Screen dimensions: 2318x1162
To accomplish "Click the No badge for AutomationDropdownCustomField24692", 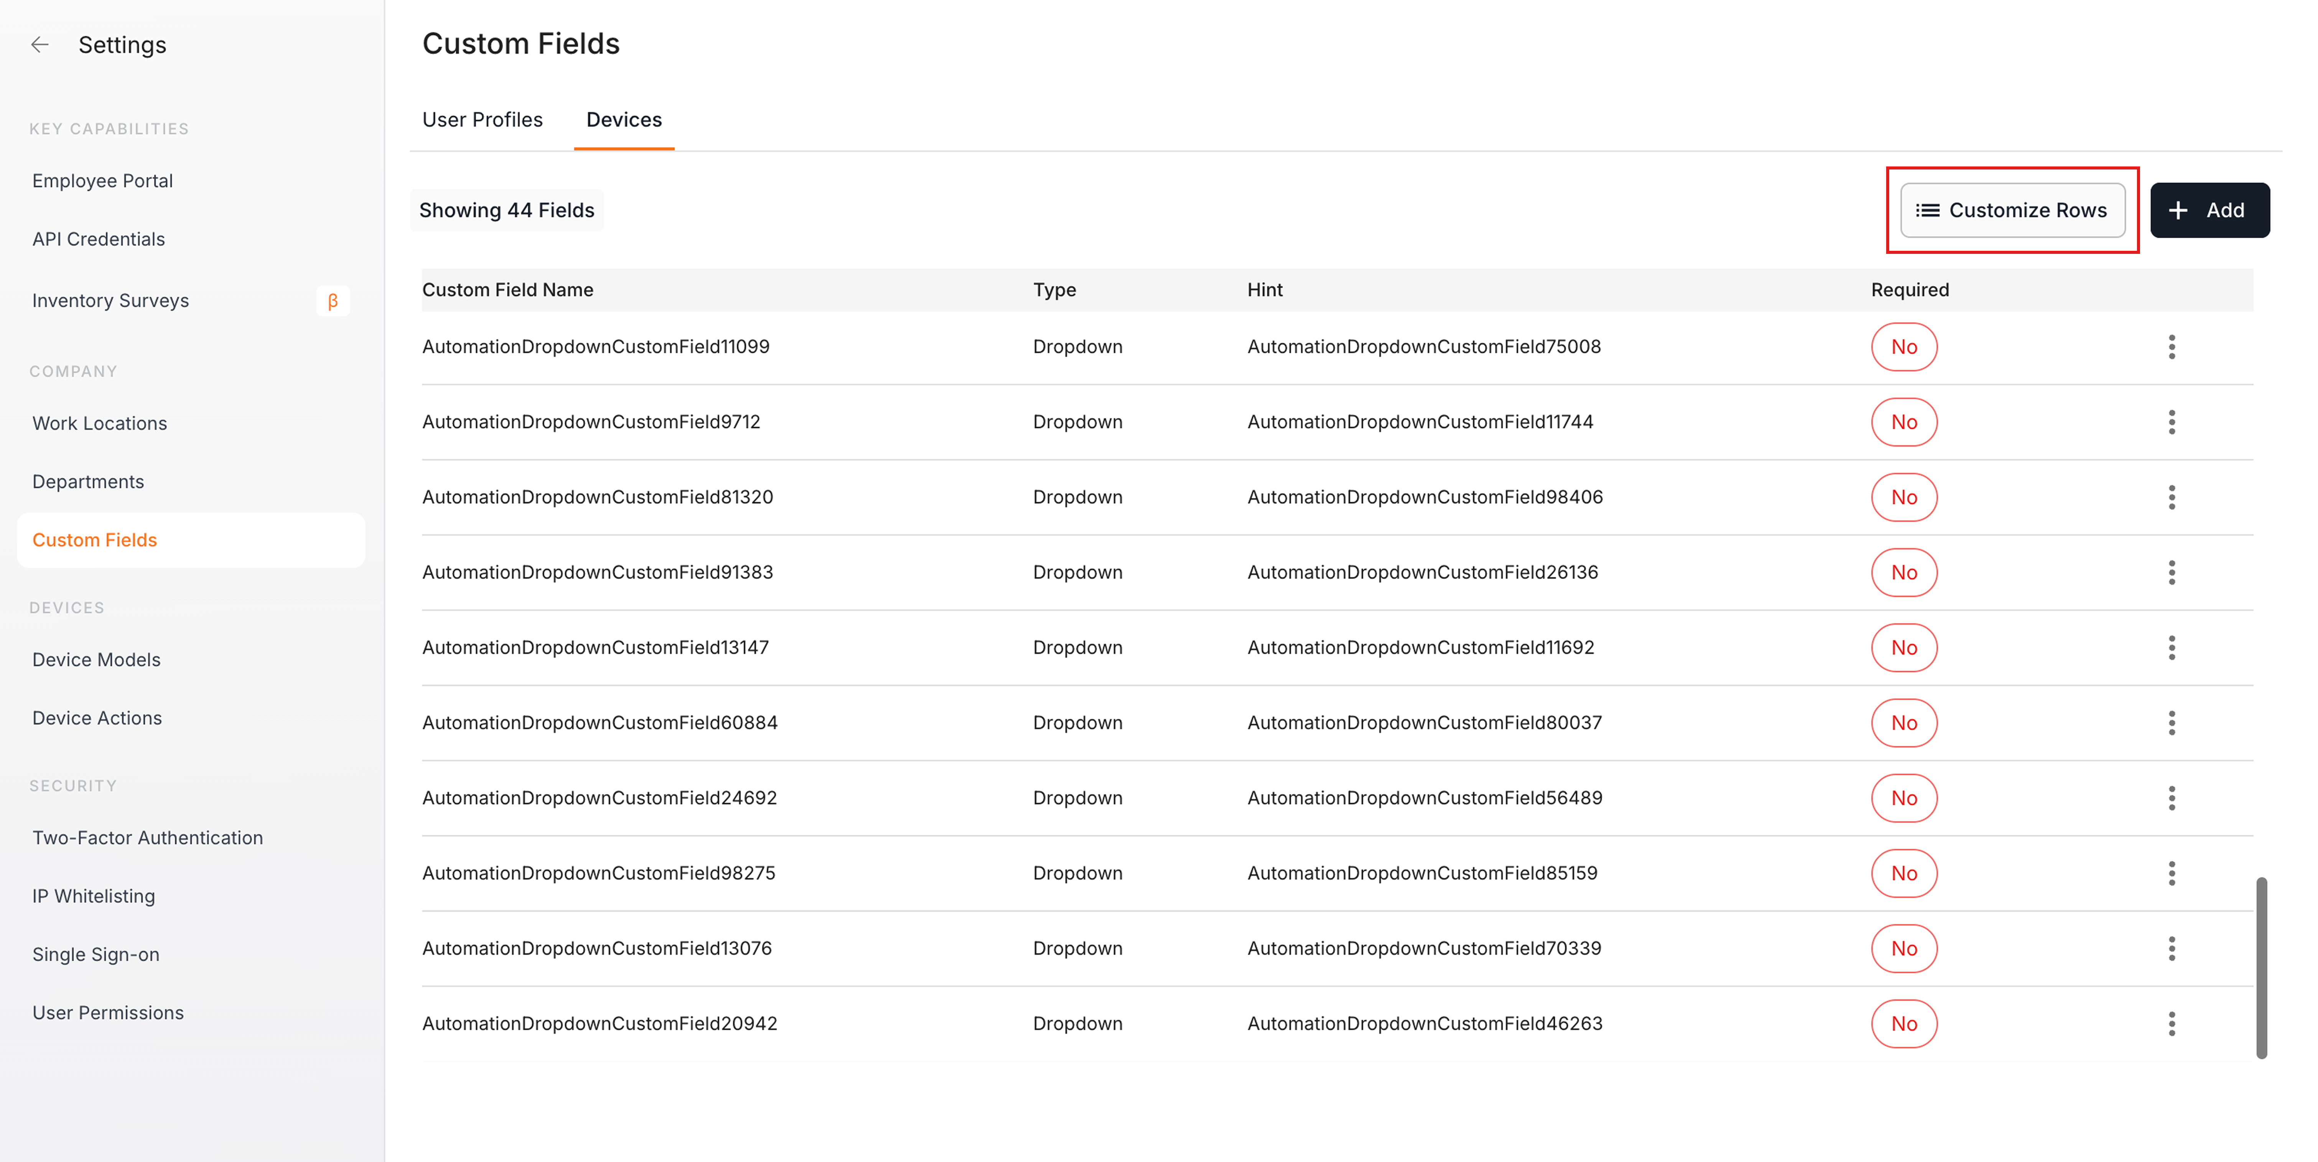I will 1904,798.
